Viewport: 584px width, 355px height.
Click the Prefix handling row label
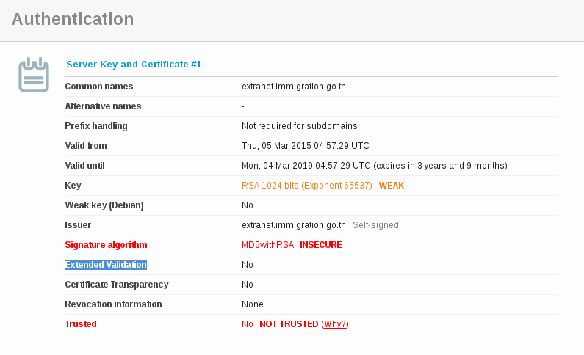[96, 126]
